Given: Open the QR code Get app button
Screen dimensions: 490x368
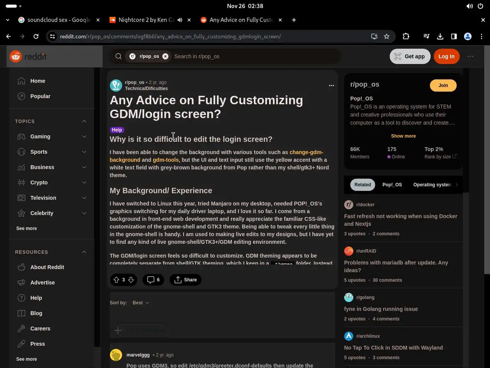Looking at the screenshot, I should click(x=410, y=56).
